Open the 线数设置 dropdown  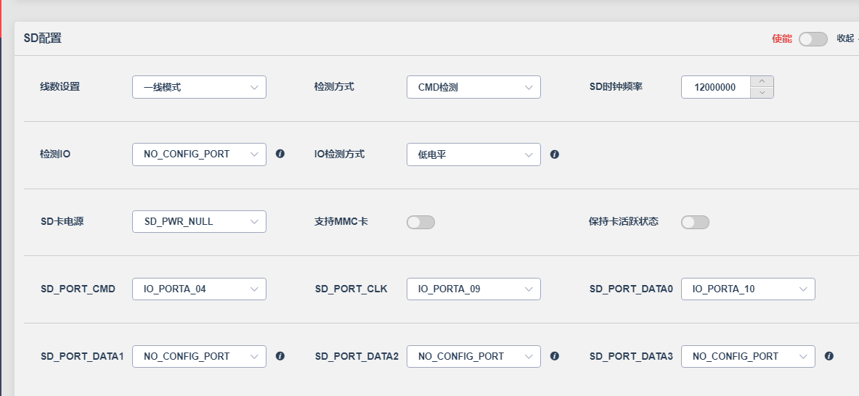(x=200, y=87)
